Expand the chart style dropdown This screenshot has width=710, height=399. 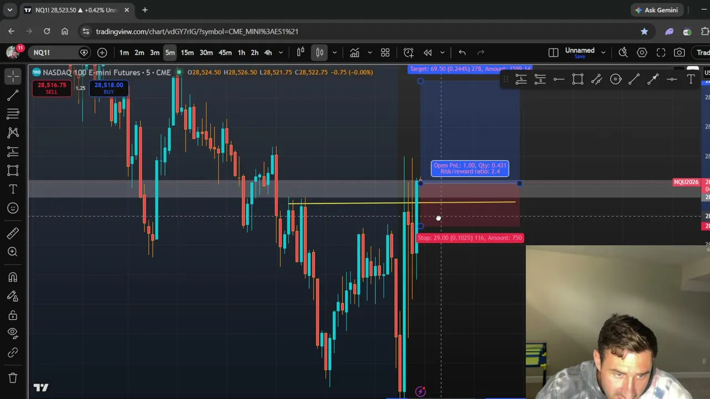point(334,53)
